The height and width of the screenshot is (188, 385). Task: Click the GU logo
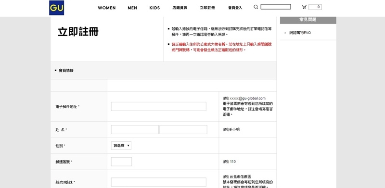tap(56, 8)
